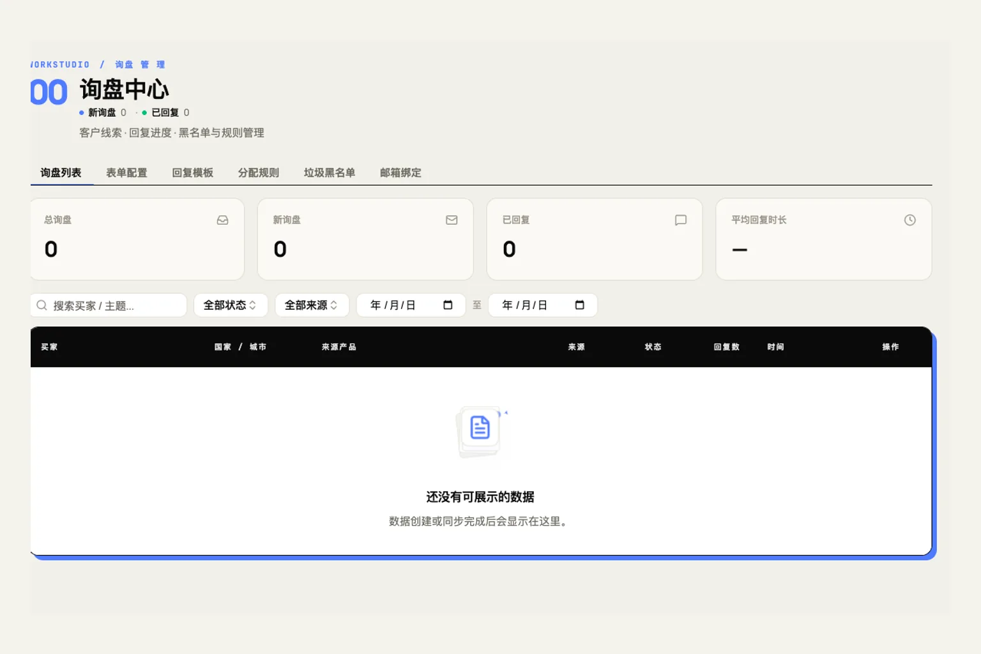Click the 操作 column header
The image size is (981, 654).
tap(890, 347)
